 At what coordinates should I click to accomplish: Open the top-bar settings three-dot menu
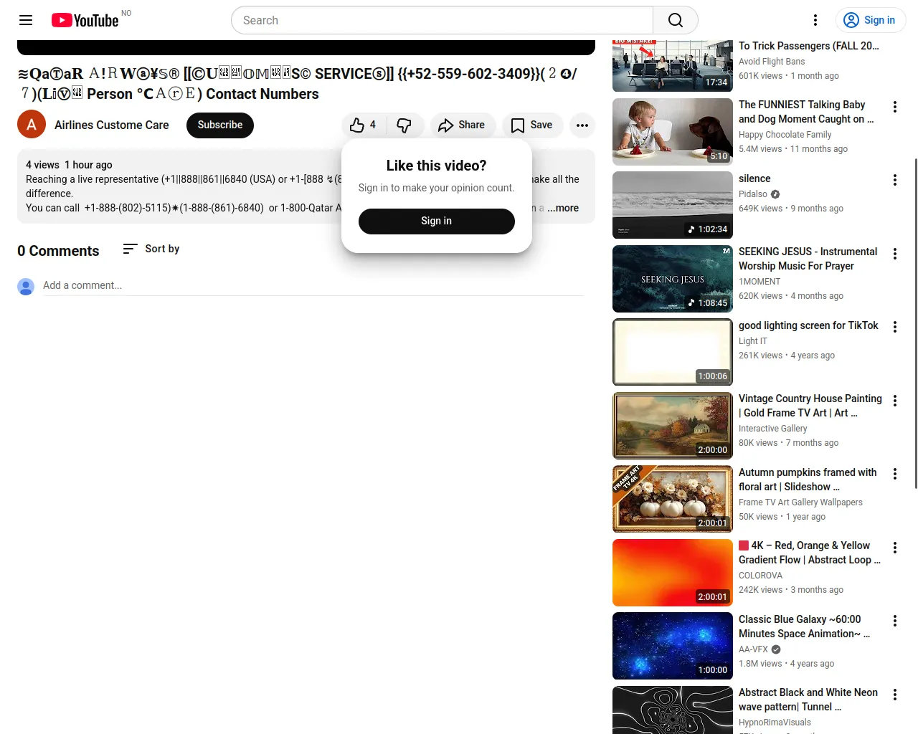(815, 20)
